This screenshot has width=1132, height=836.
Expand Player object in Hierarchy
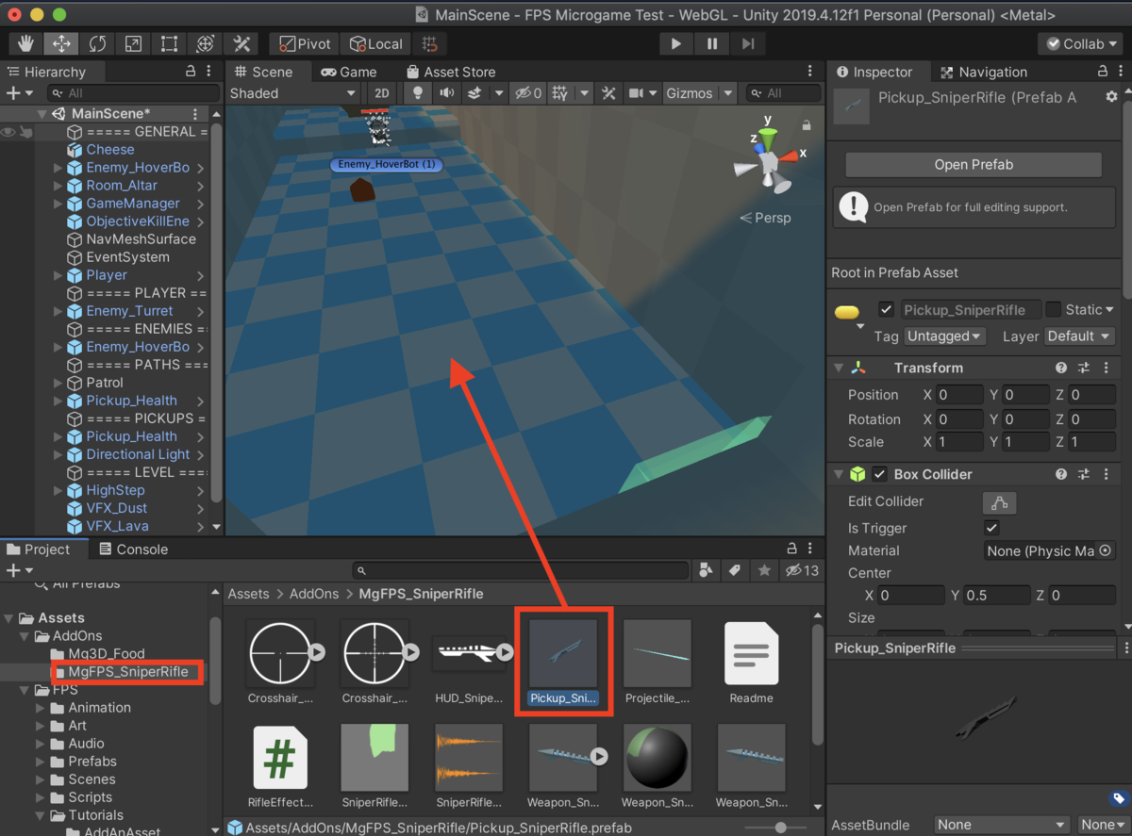pos(58,275)
